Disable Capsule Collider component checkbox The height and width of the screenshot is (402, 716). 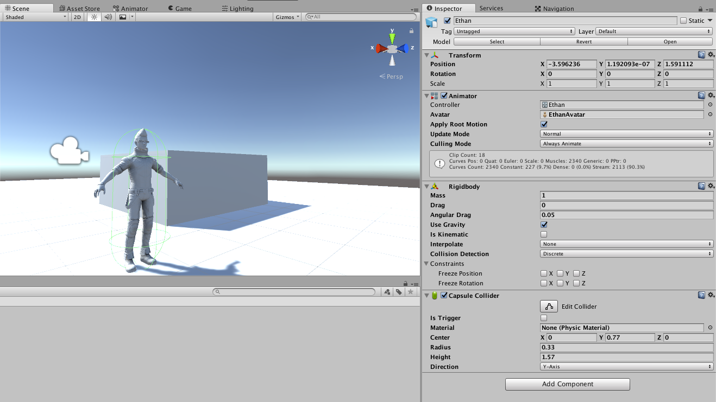[444, 295]
